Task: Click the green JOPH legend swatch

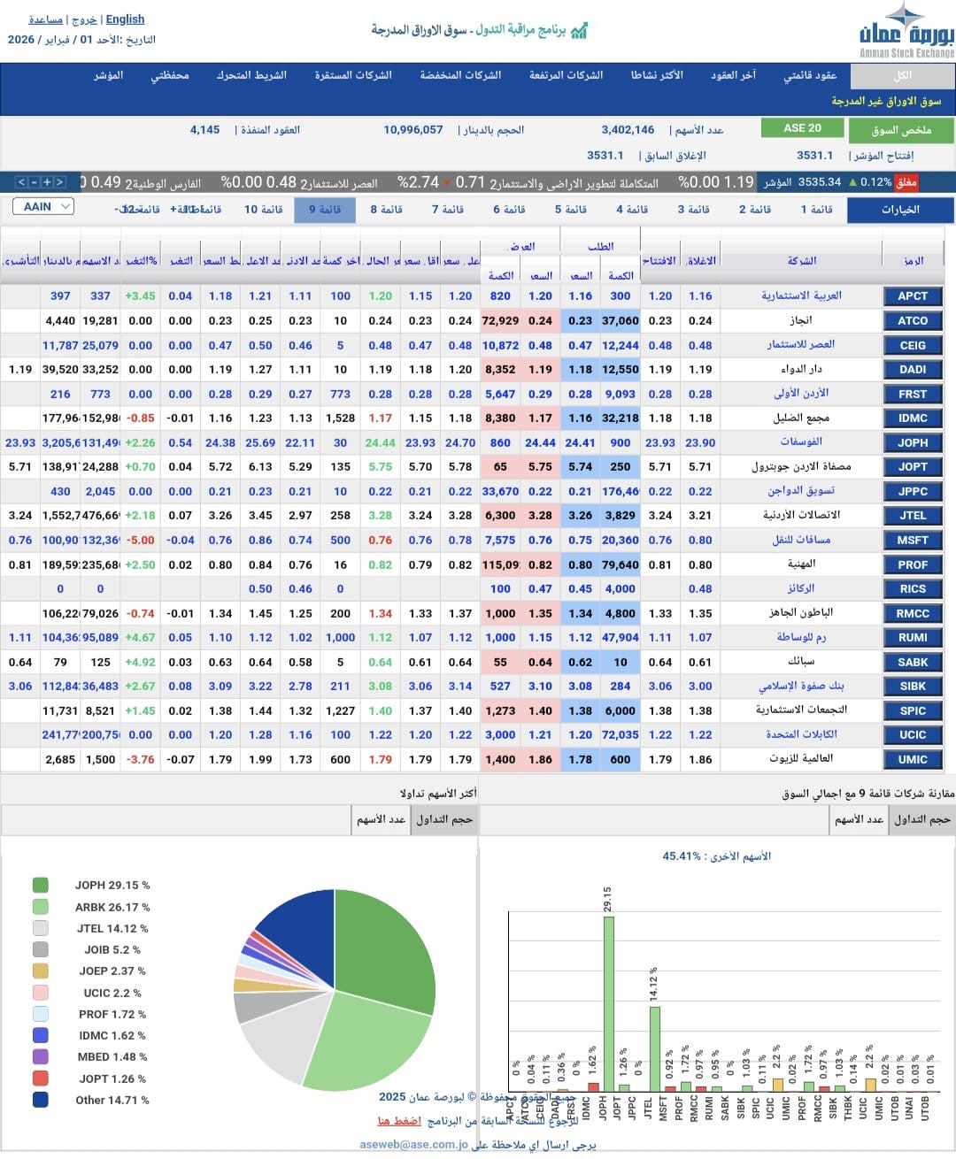Action: [x=40, y=885]
